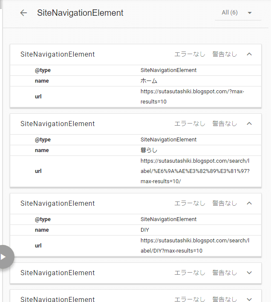Click the page title SiteNavigationElement heading

coord(80,13)
